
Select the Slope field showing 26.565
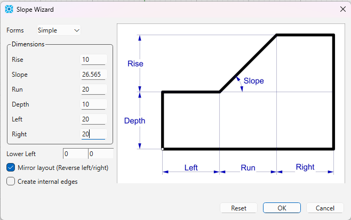93,75
